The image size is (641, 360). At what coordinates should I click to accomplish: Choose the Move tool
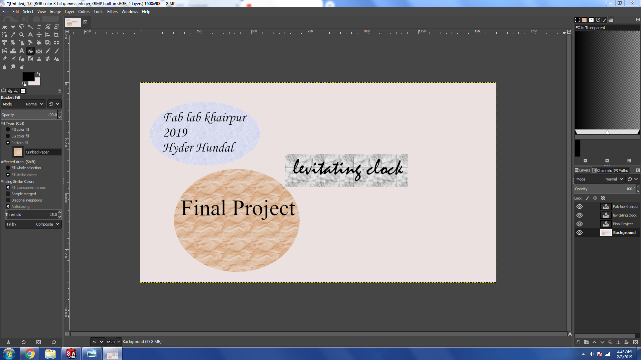point(39,35)
